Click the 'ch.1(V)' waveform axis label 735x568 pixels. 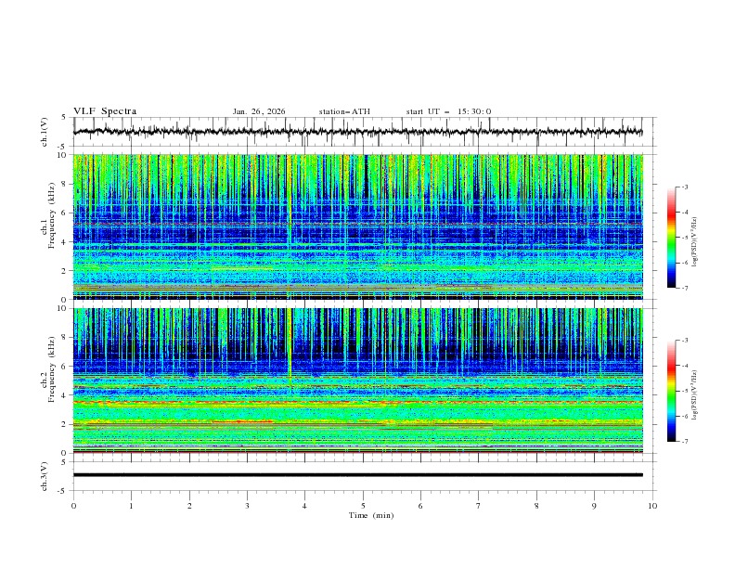click(45, 132)
